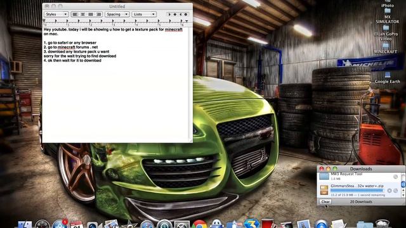Reveal GlimmarsStea zip in Finder

tap(395, 191)
